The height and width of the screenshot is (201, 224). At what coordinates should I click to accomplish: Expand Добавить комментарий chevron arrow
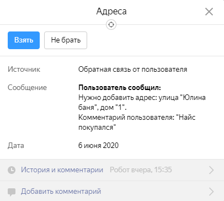click(x=211, y=192)
